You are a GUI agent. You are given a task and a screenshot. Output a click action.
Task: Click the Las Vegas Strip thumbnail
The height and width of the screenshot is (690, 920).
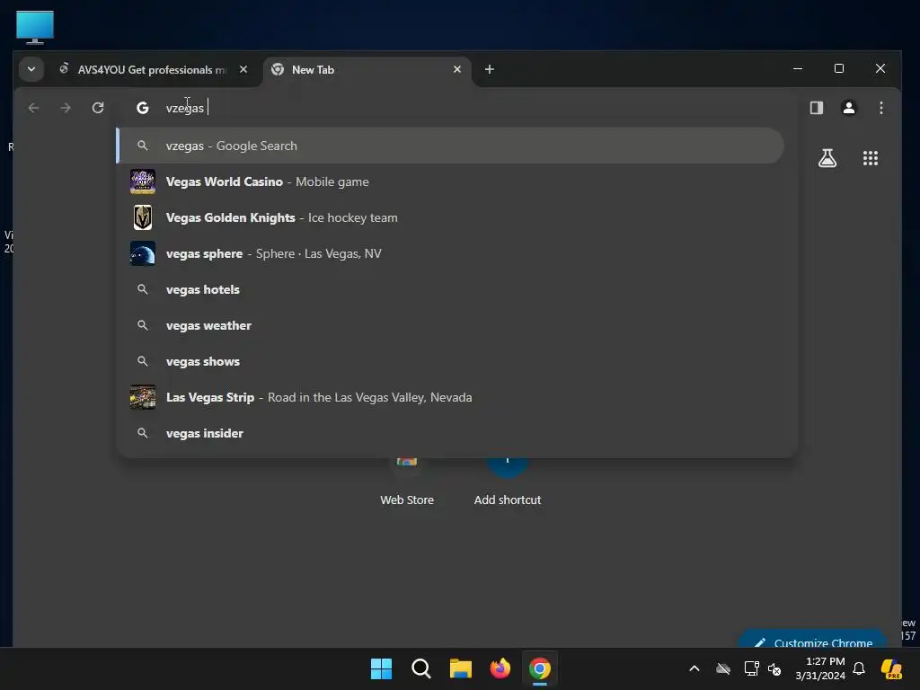[143, 397]
